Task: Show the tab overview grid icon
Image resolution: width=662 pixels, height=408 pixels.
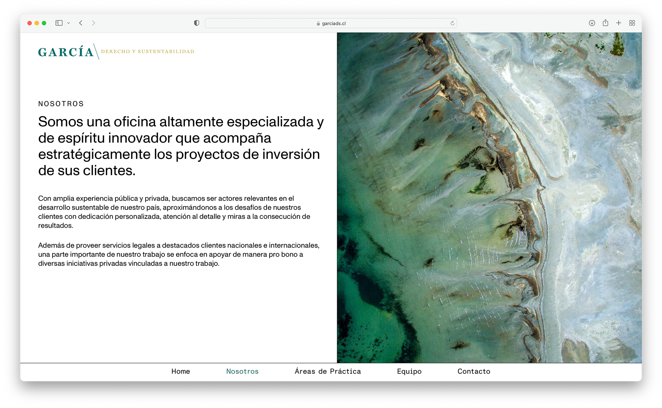Action: click(632, 23)
